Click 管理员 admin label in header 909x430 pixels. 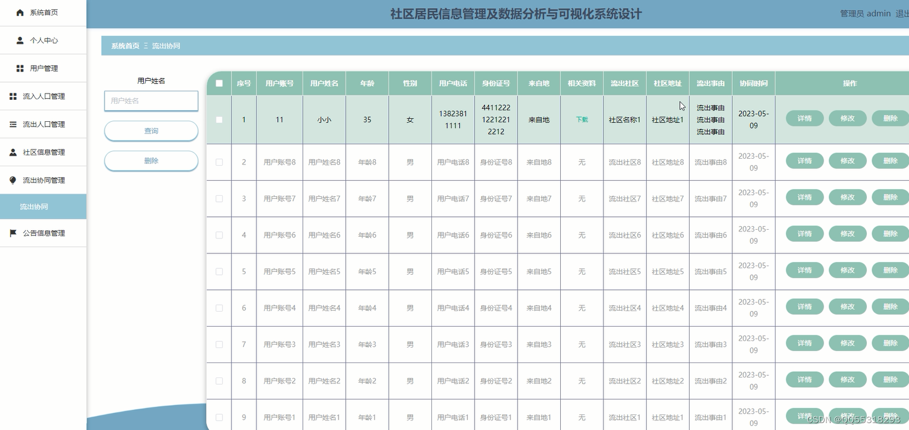pos(865,13)
